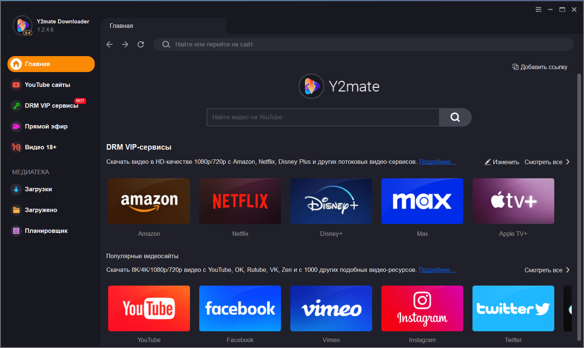The height and width of the screenshot is (348, 584).
Task: Expand DRM services with chevron arrow
Action: (568, 162)
